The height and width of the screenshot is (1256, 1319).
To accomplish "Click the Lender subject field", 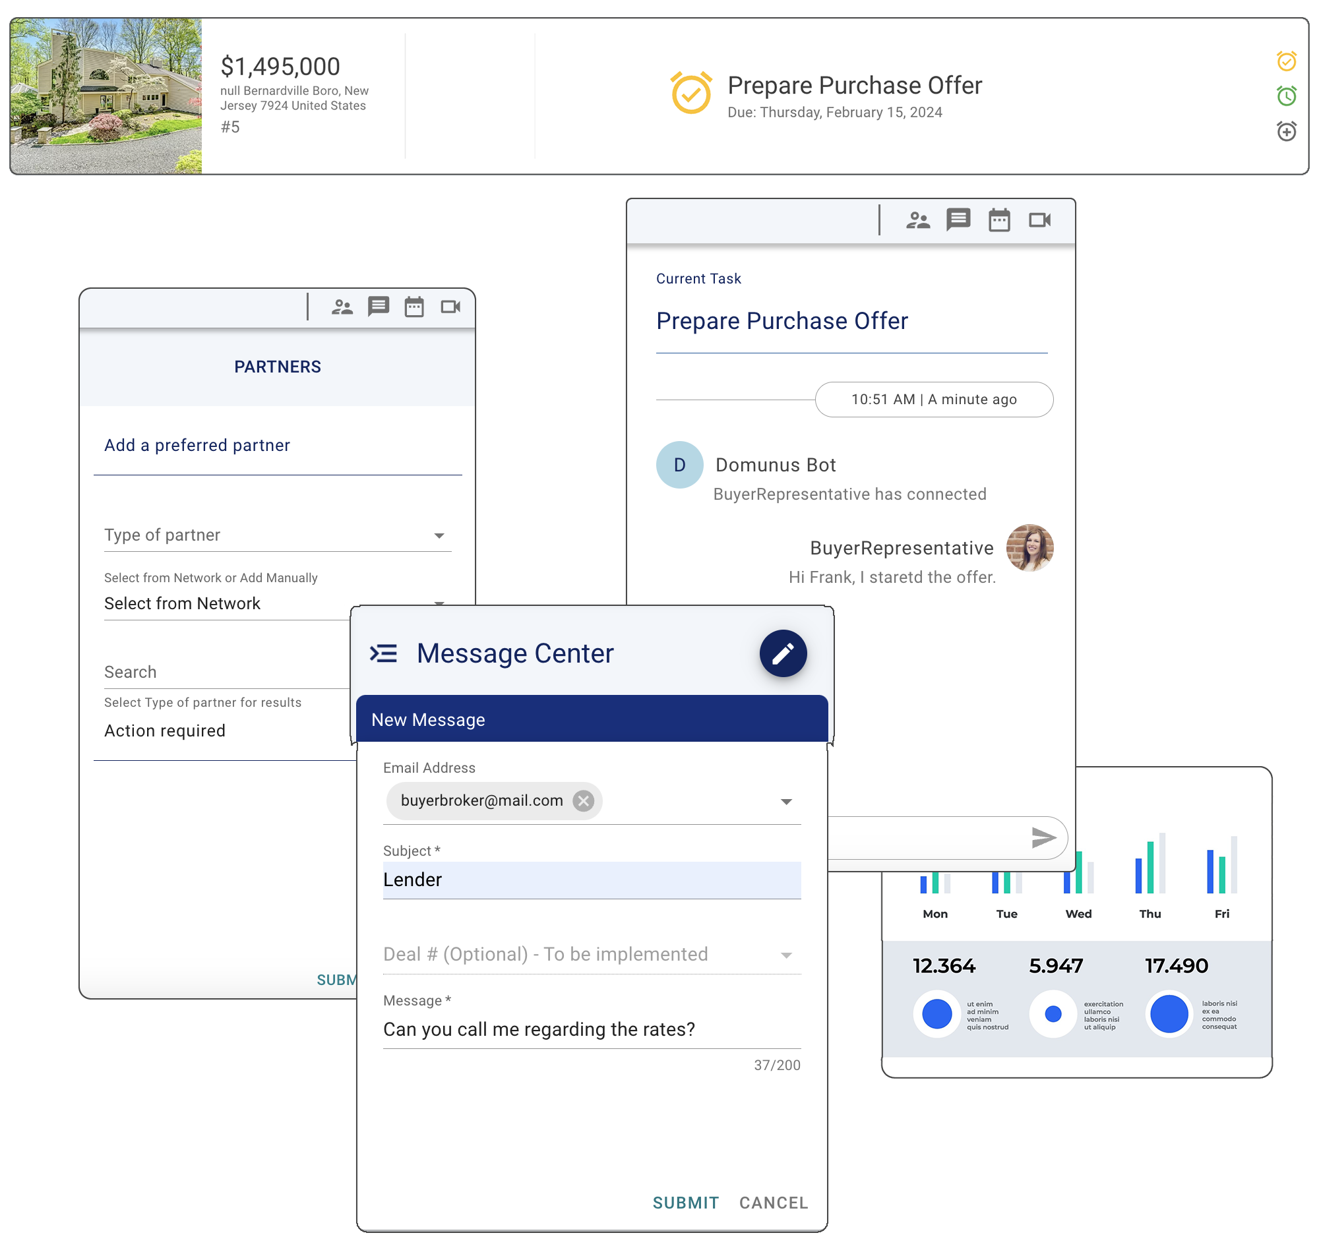I will pos(591,880).
